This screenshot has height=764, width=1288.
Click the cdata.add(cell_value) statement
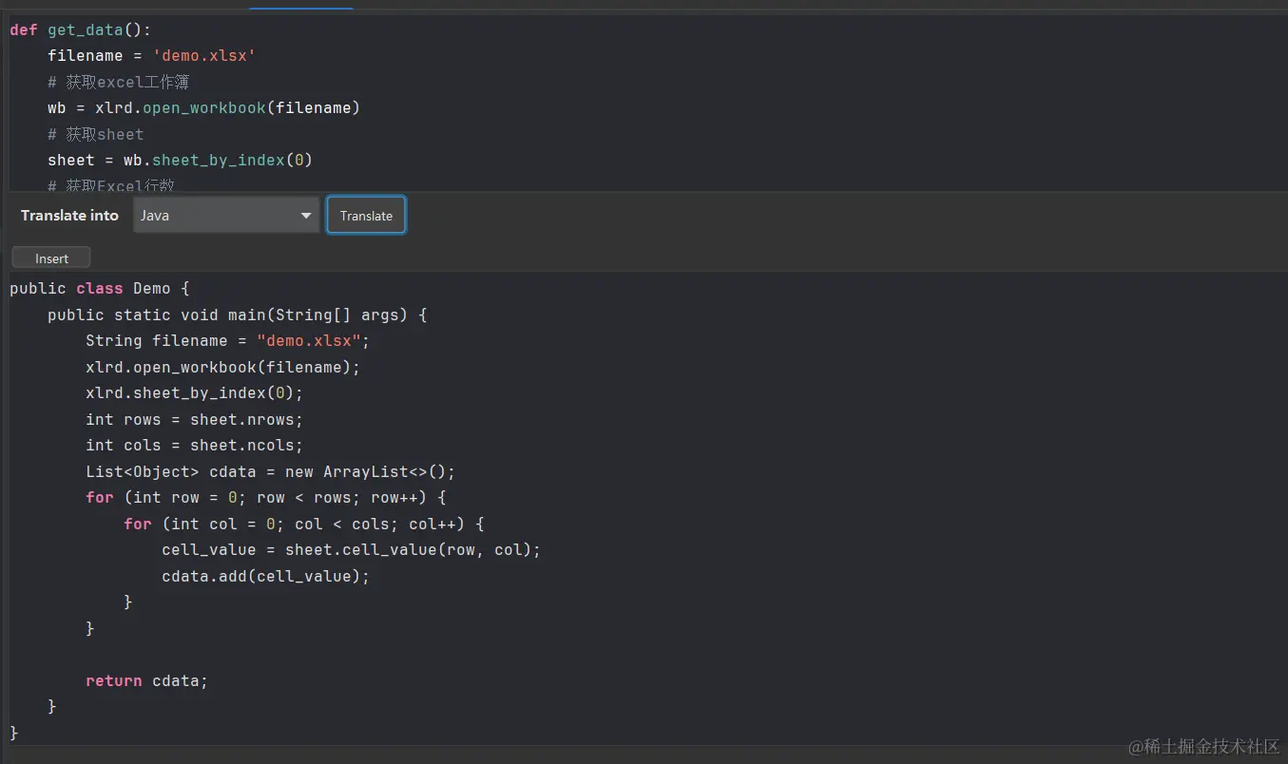tap(265, 577)
